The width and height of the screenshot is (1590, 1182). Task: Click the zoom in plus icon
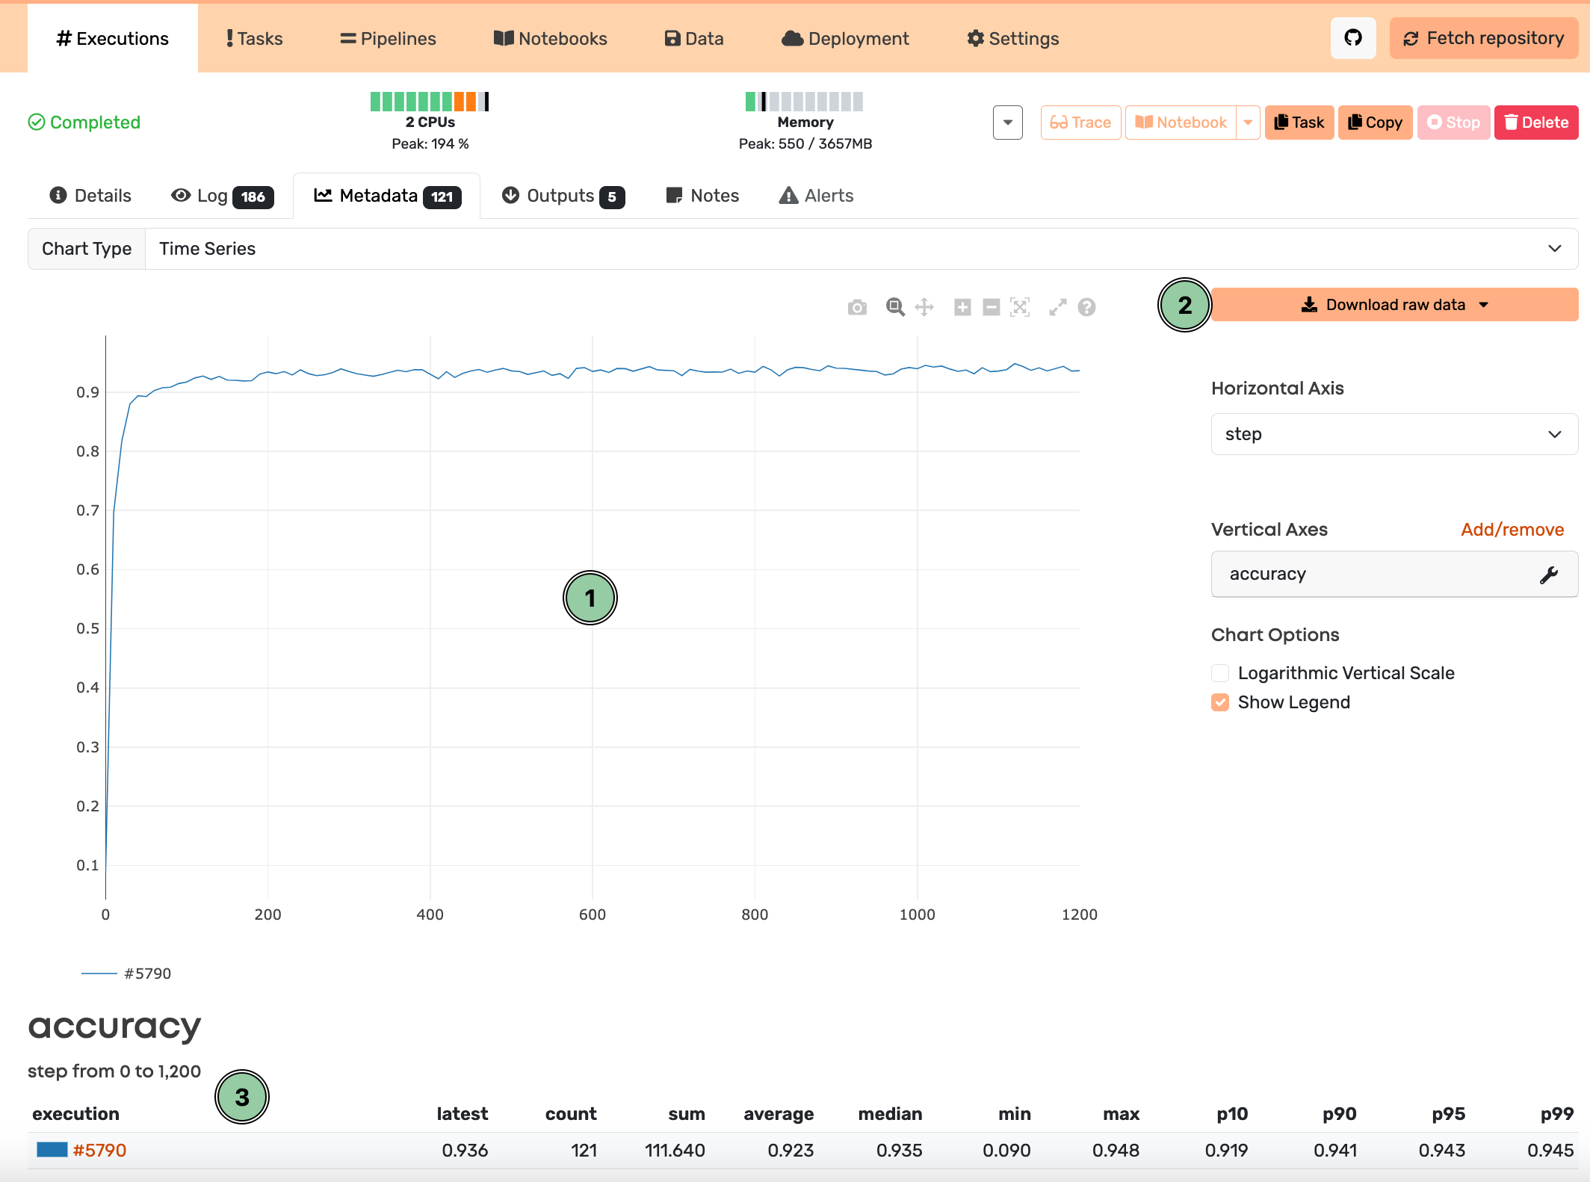(x=962, y=307)
